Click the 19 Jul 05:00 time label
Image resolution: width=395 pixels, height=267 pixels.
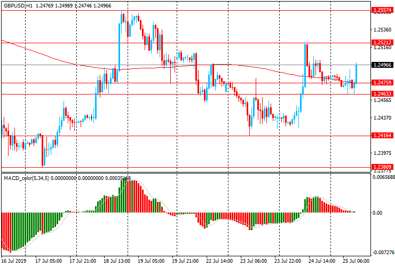coord(151,261)
